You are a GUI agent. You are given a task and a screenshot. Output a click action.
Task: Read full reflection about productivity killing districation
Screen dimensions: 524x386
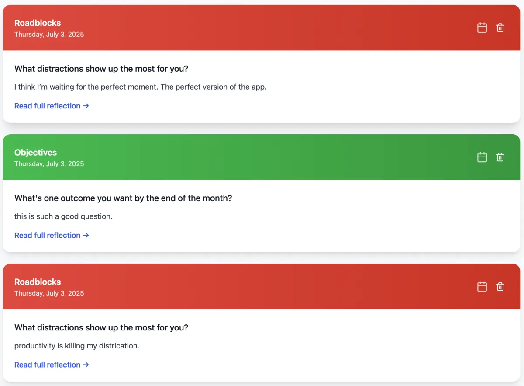pyautogui.click(x=52, y=365)
